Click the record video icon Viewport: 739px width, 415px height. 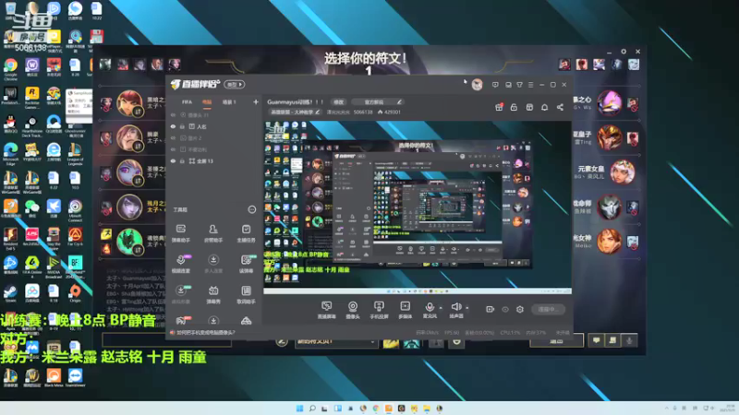click(x=490, y=309)
